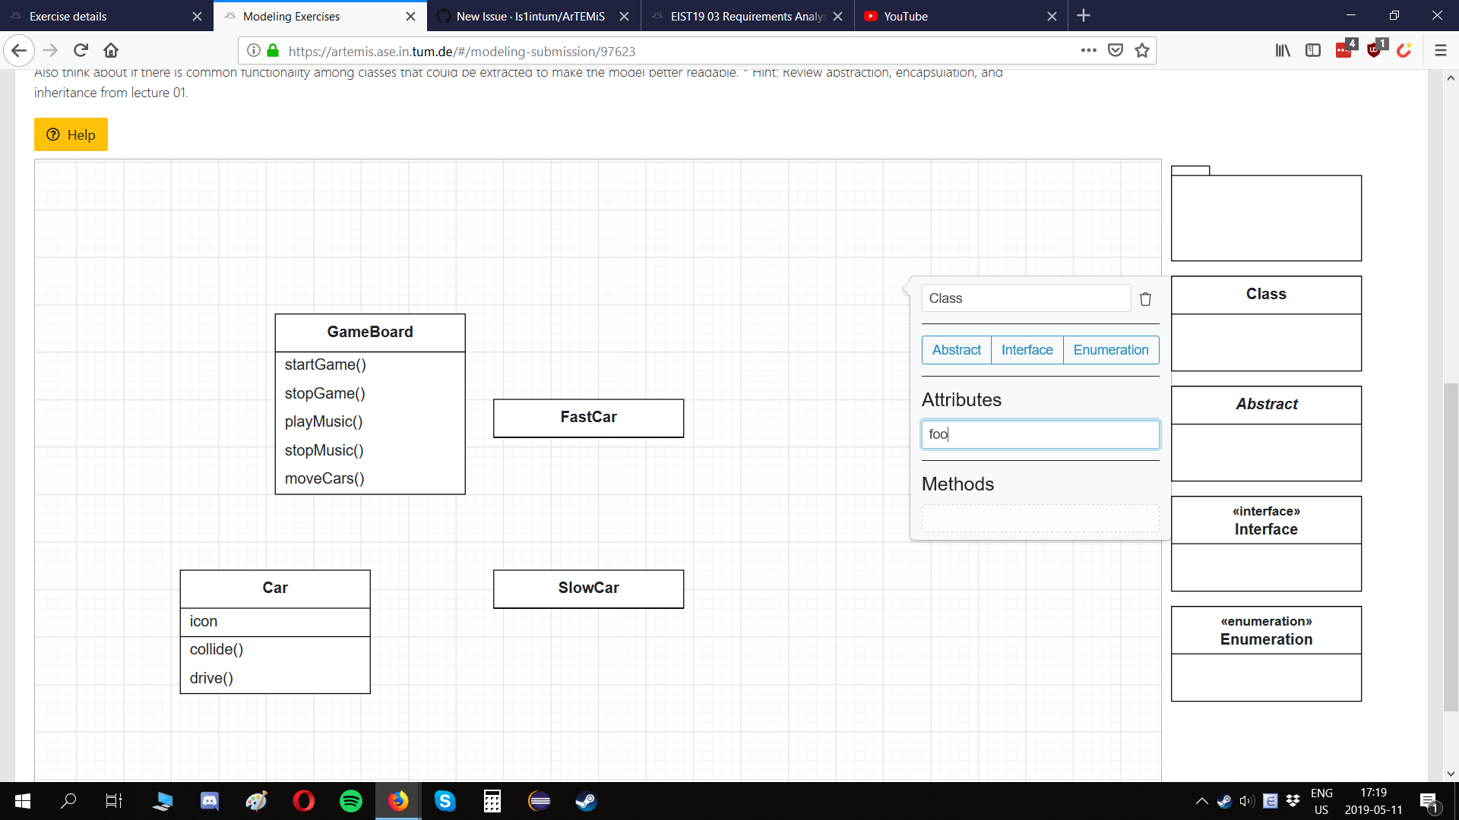Launch Spotify from the taskbar
The width and height of the screenshot is (1459, 820).
point(351,801)
